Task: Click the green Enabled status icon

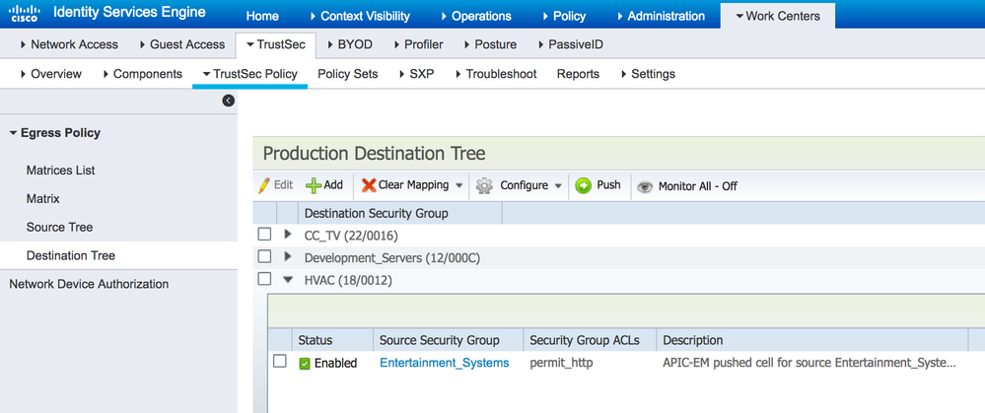Action: click(x=305, y=364)
